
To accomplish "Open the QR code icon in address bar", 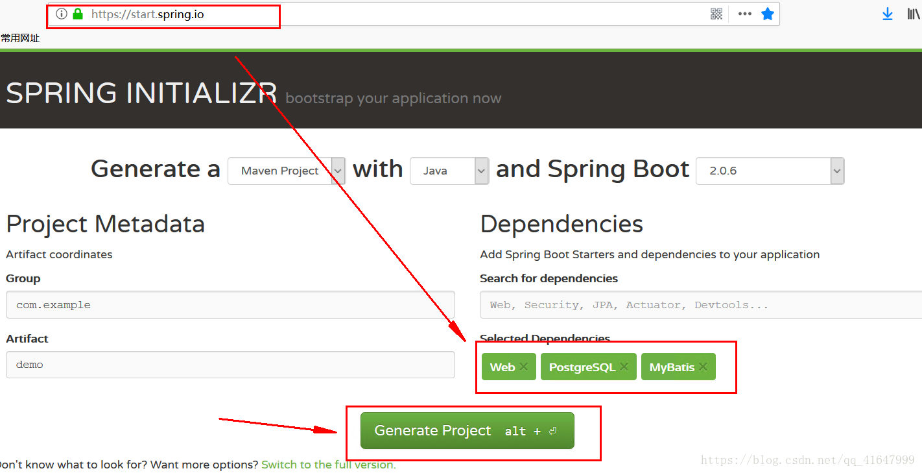I will [716, 14].
